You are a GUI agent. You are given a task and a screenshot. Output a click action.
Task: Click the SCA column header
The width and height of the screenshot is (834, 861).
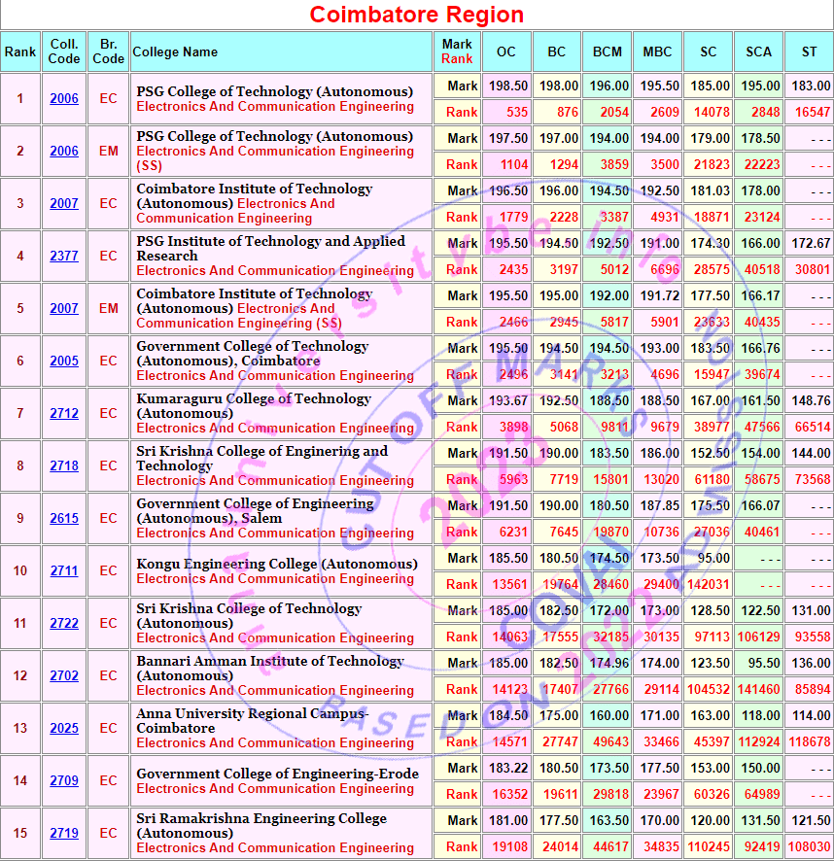tap(759, 52)
